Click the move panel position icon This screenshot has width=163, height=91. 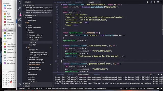coord(158,74)
